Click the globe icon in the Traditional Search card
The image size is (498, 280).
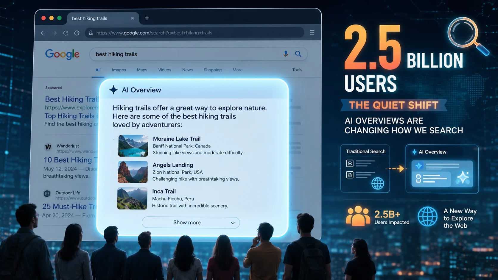tap(378, 183)
